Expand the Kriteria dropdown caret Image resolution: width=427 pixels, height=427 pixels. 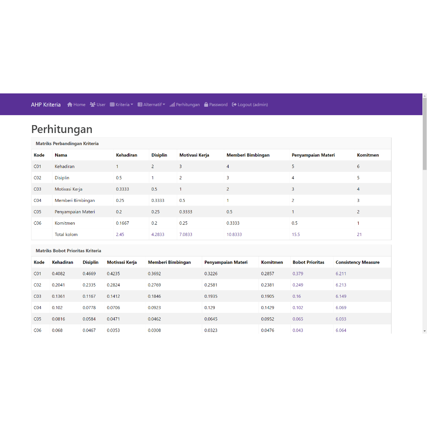(132, 105)
